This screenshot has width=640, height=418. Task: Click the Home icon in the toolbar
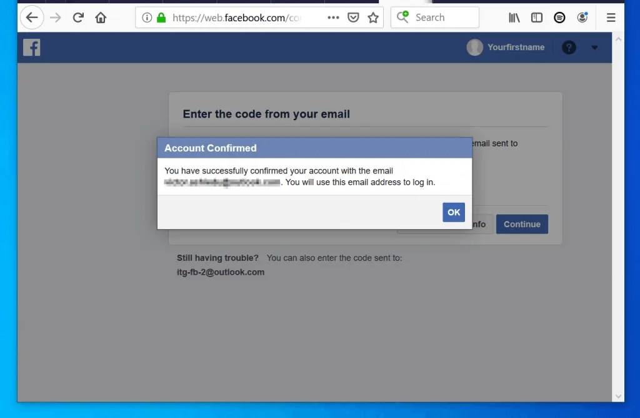pos(101,17)
